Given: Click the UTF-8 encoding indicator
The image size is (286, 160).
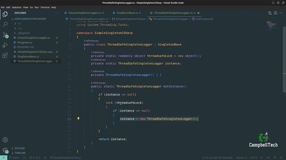Looking at the screenshot, I should tap(253, 158).
